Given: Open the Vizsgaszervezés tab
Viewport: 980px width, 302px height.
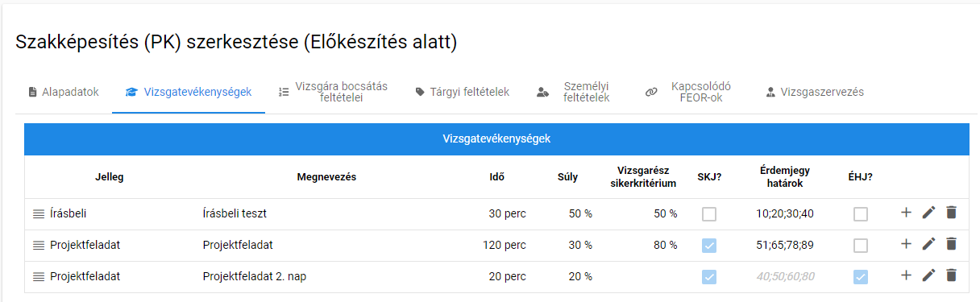Looking at the screenshot, I should (x=814, y=92).
